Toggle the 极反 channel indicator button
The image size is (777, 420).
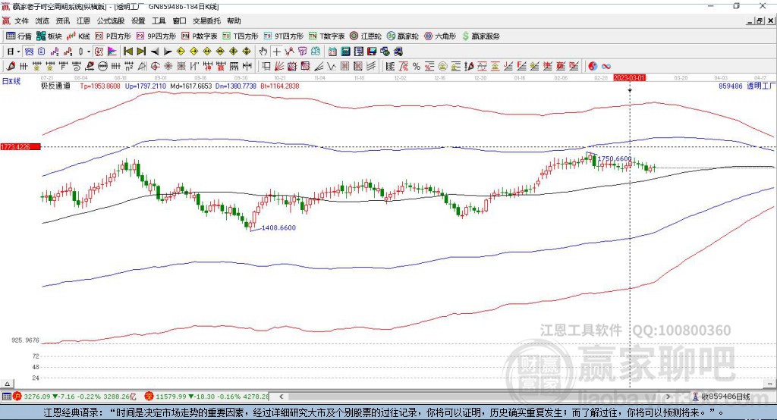pyautogui.click(x=99, y=52)
